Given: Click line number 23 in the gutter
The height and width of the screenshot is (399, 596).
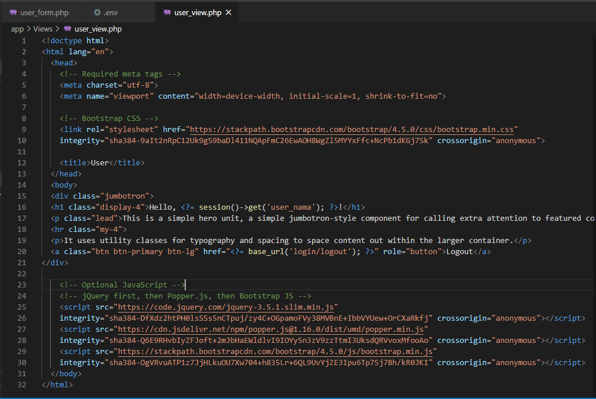Looking at the screenshot, I should click(22, 285).
